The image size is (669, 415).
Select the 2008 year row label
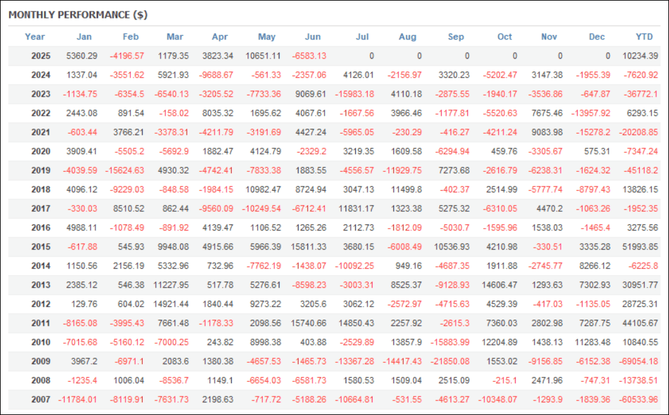click(41, 381)
